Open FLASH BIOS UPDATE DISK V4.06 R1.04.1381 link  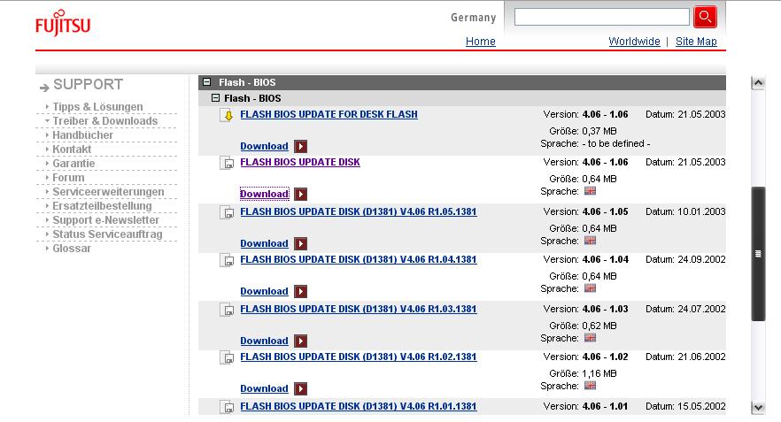(x=358, y=259)
